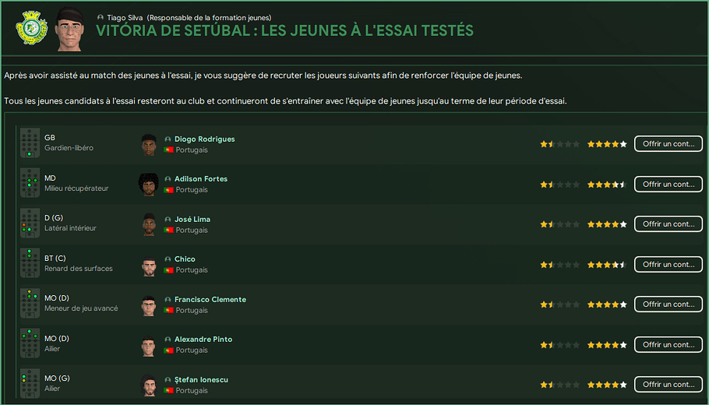Screen dimensions: 709x405
Task: Offer a contract to Ștefan Ionescu
Action: click(x=668, y=384)
